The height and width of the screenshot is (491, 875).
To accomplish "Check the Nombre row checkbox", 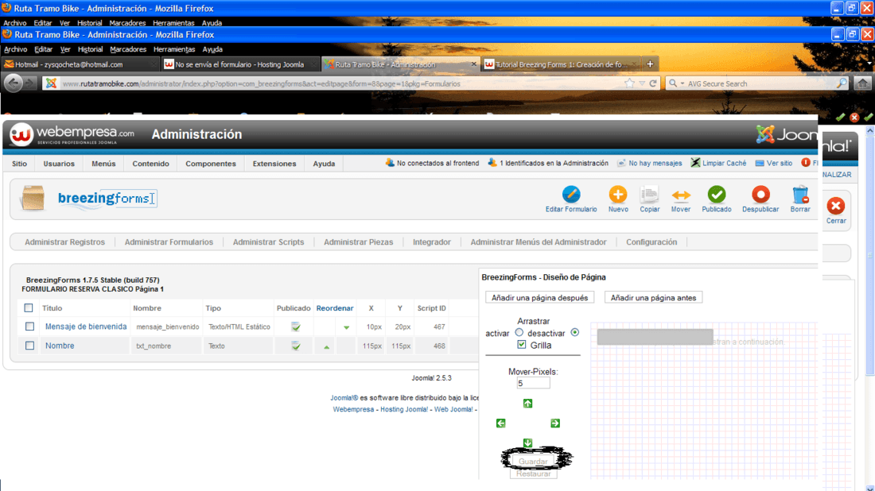I will (x=29, y=346).
